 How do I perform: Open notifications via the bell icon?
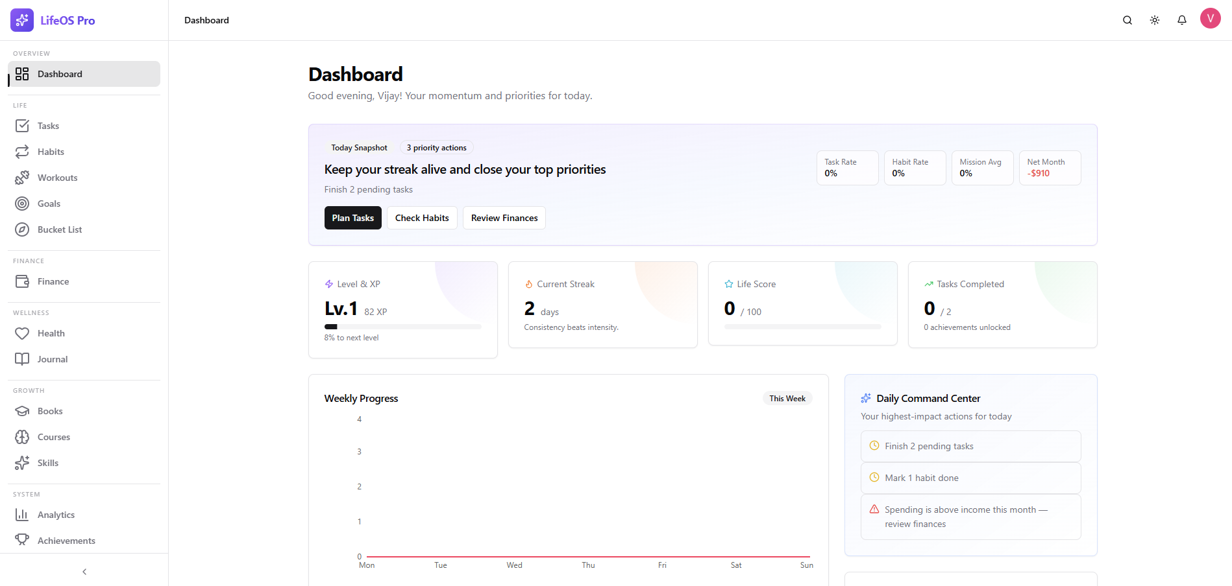pyautogui.click(x=1182, y=20)
